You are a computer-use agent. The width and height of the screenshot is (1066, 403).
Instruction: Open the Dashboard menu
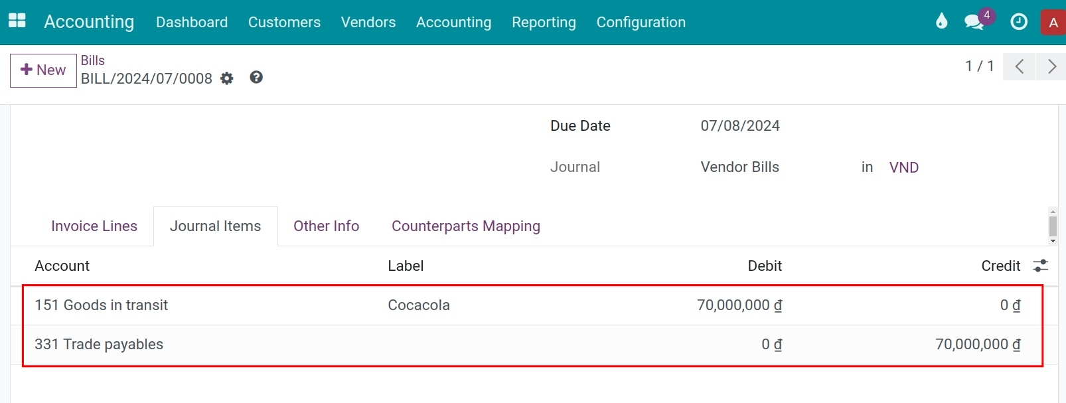point(192,22)
